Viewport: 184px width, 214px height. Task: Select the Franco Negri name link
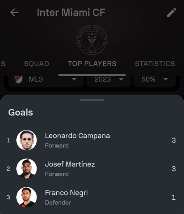(66, 193)
